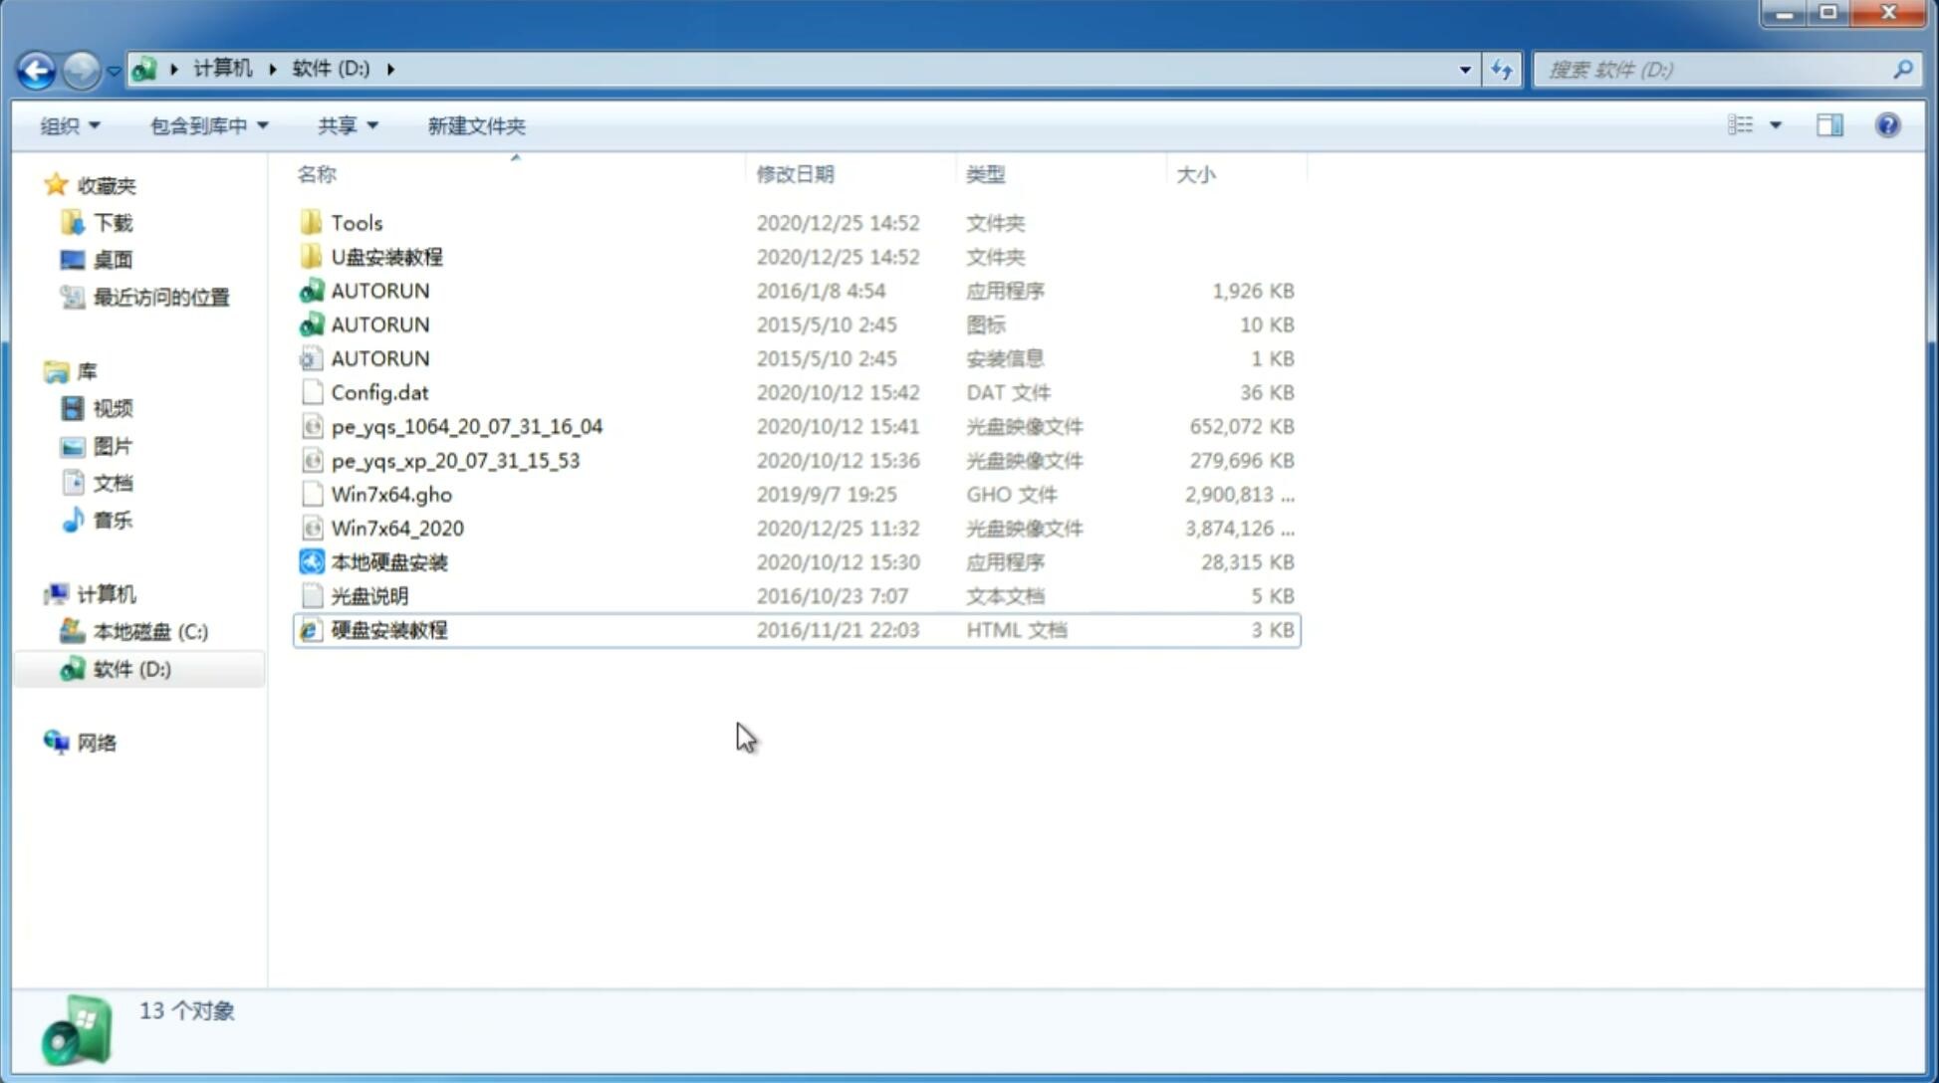1939x1083 pixels.
Task: Select 软件 (D:) drive in sidebar
Action: [131, 668]
